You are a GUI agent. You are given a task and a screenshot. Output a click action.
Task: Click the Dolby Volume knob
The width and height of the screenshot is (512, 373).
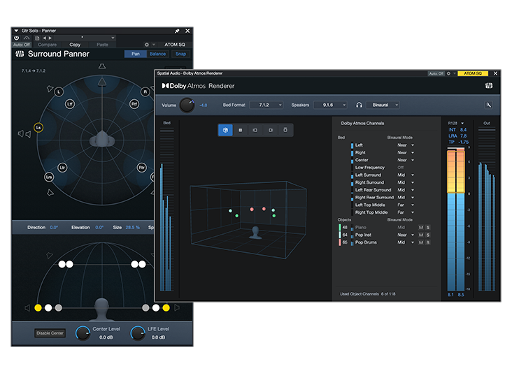pos(187,105)
